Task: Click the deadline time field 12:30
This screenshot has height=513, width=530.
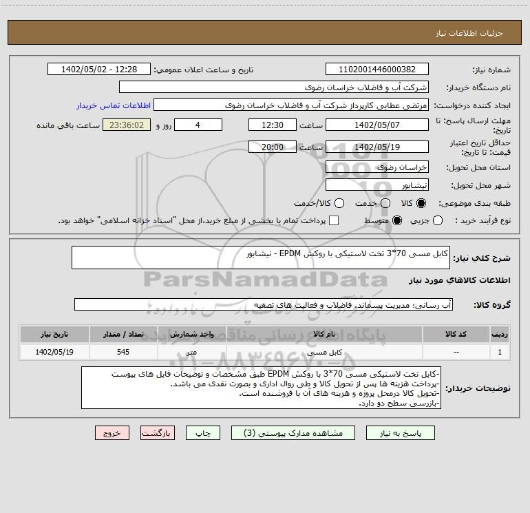Action: coord(273,125)
